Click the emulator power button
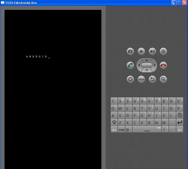This screenshot has width=188, height=169. [163, 51]
